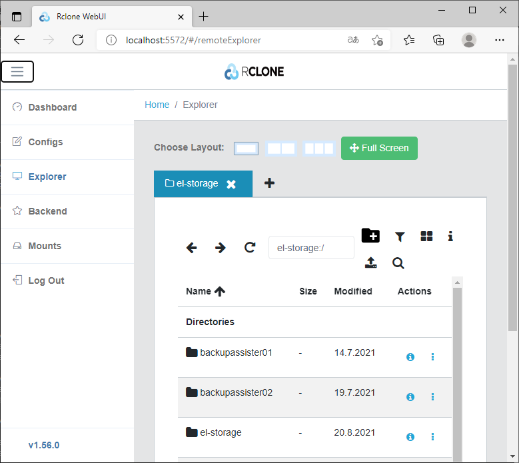Open the filter icon in explorer toolbar
Image resolution: width=519 pixels, height=463 pixels.
point(400,236)
